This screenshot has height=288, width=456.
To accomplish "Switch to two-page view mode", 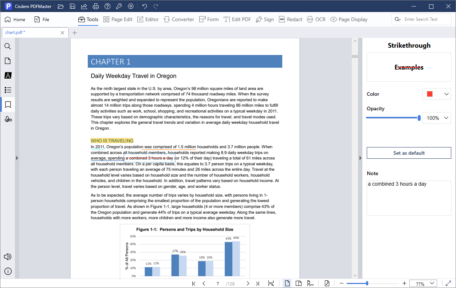I will pyautogui.click(x=299, y=284).
